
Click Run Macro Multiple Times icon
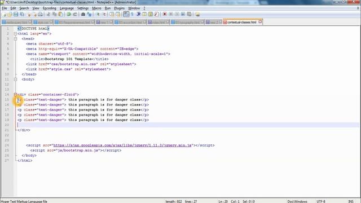pyautogui.click(x=183, y=15)
